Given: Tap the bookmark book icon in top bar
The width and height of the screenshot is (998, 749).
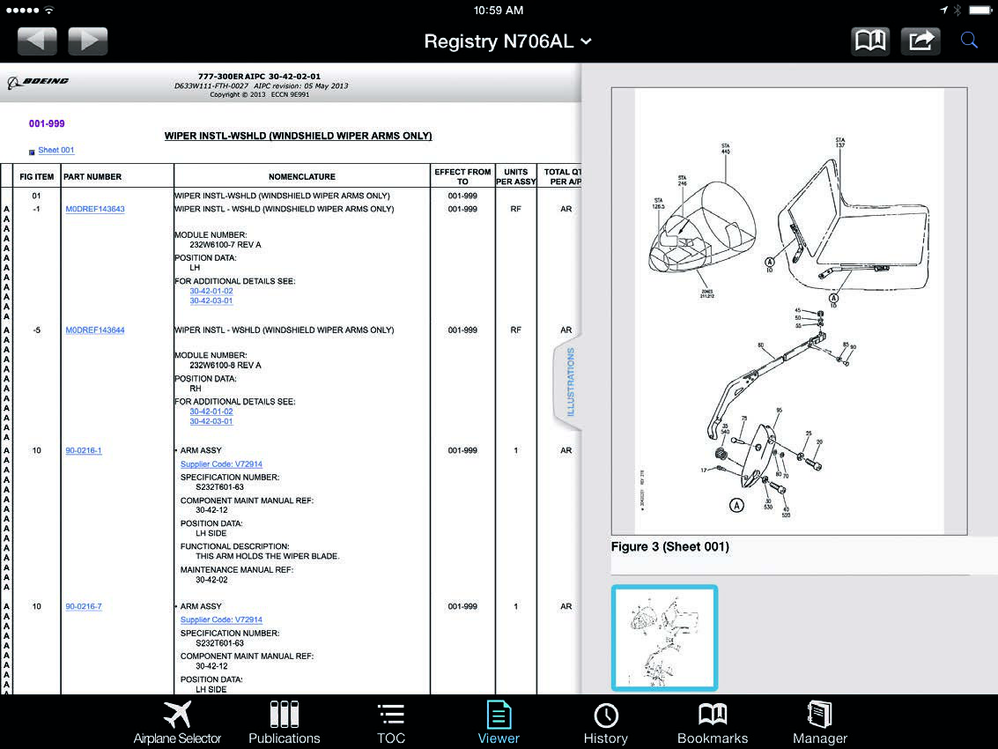Looking at the screenshot, I should click(870, 41).
